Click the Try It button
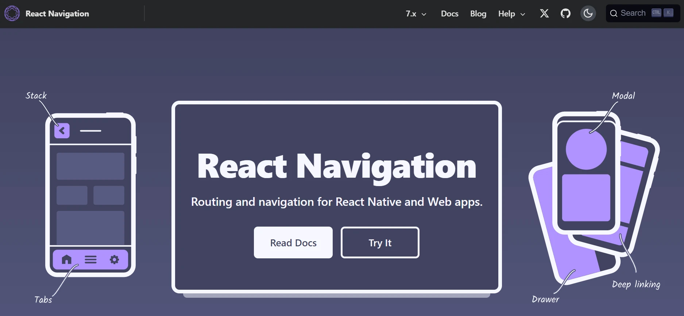Viewport: 684px width, 316px height. point(380,243)
